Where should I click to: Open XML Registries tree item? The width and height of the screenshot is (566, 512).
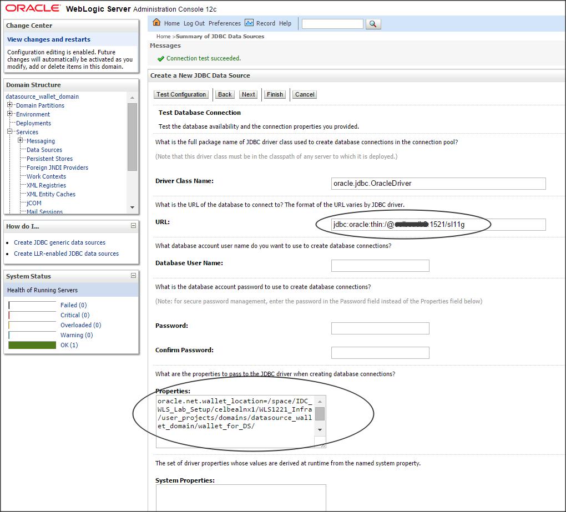(x=46, y=185)
